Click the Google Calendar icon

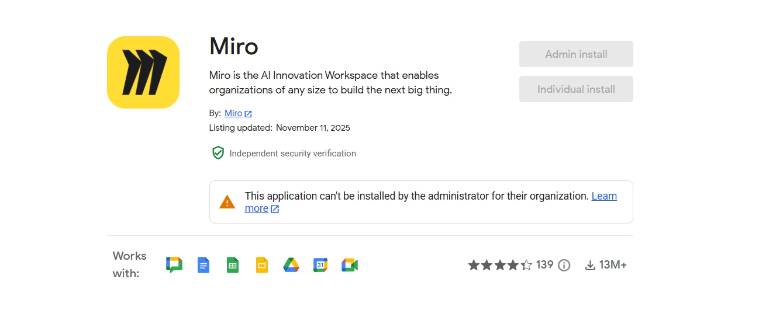(320, 265)
